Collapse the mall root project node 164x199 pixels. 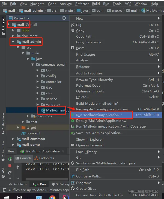tap(8, 24)
